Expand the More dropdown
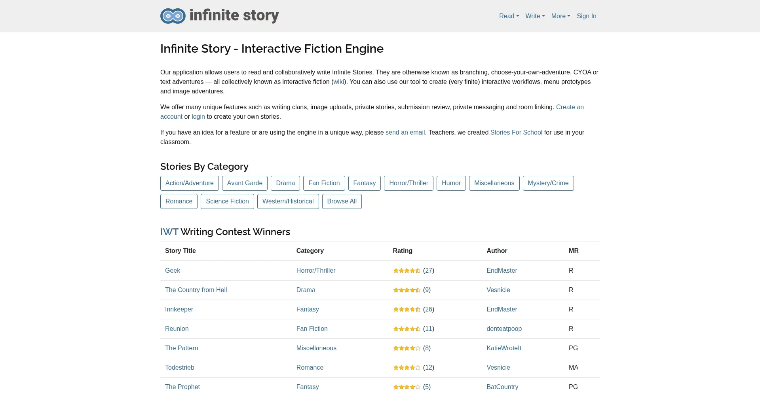This screenshot has height=393, width=760. coord(560,16)
